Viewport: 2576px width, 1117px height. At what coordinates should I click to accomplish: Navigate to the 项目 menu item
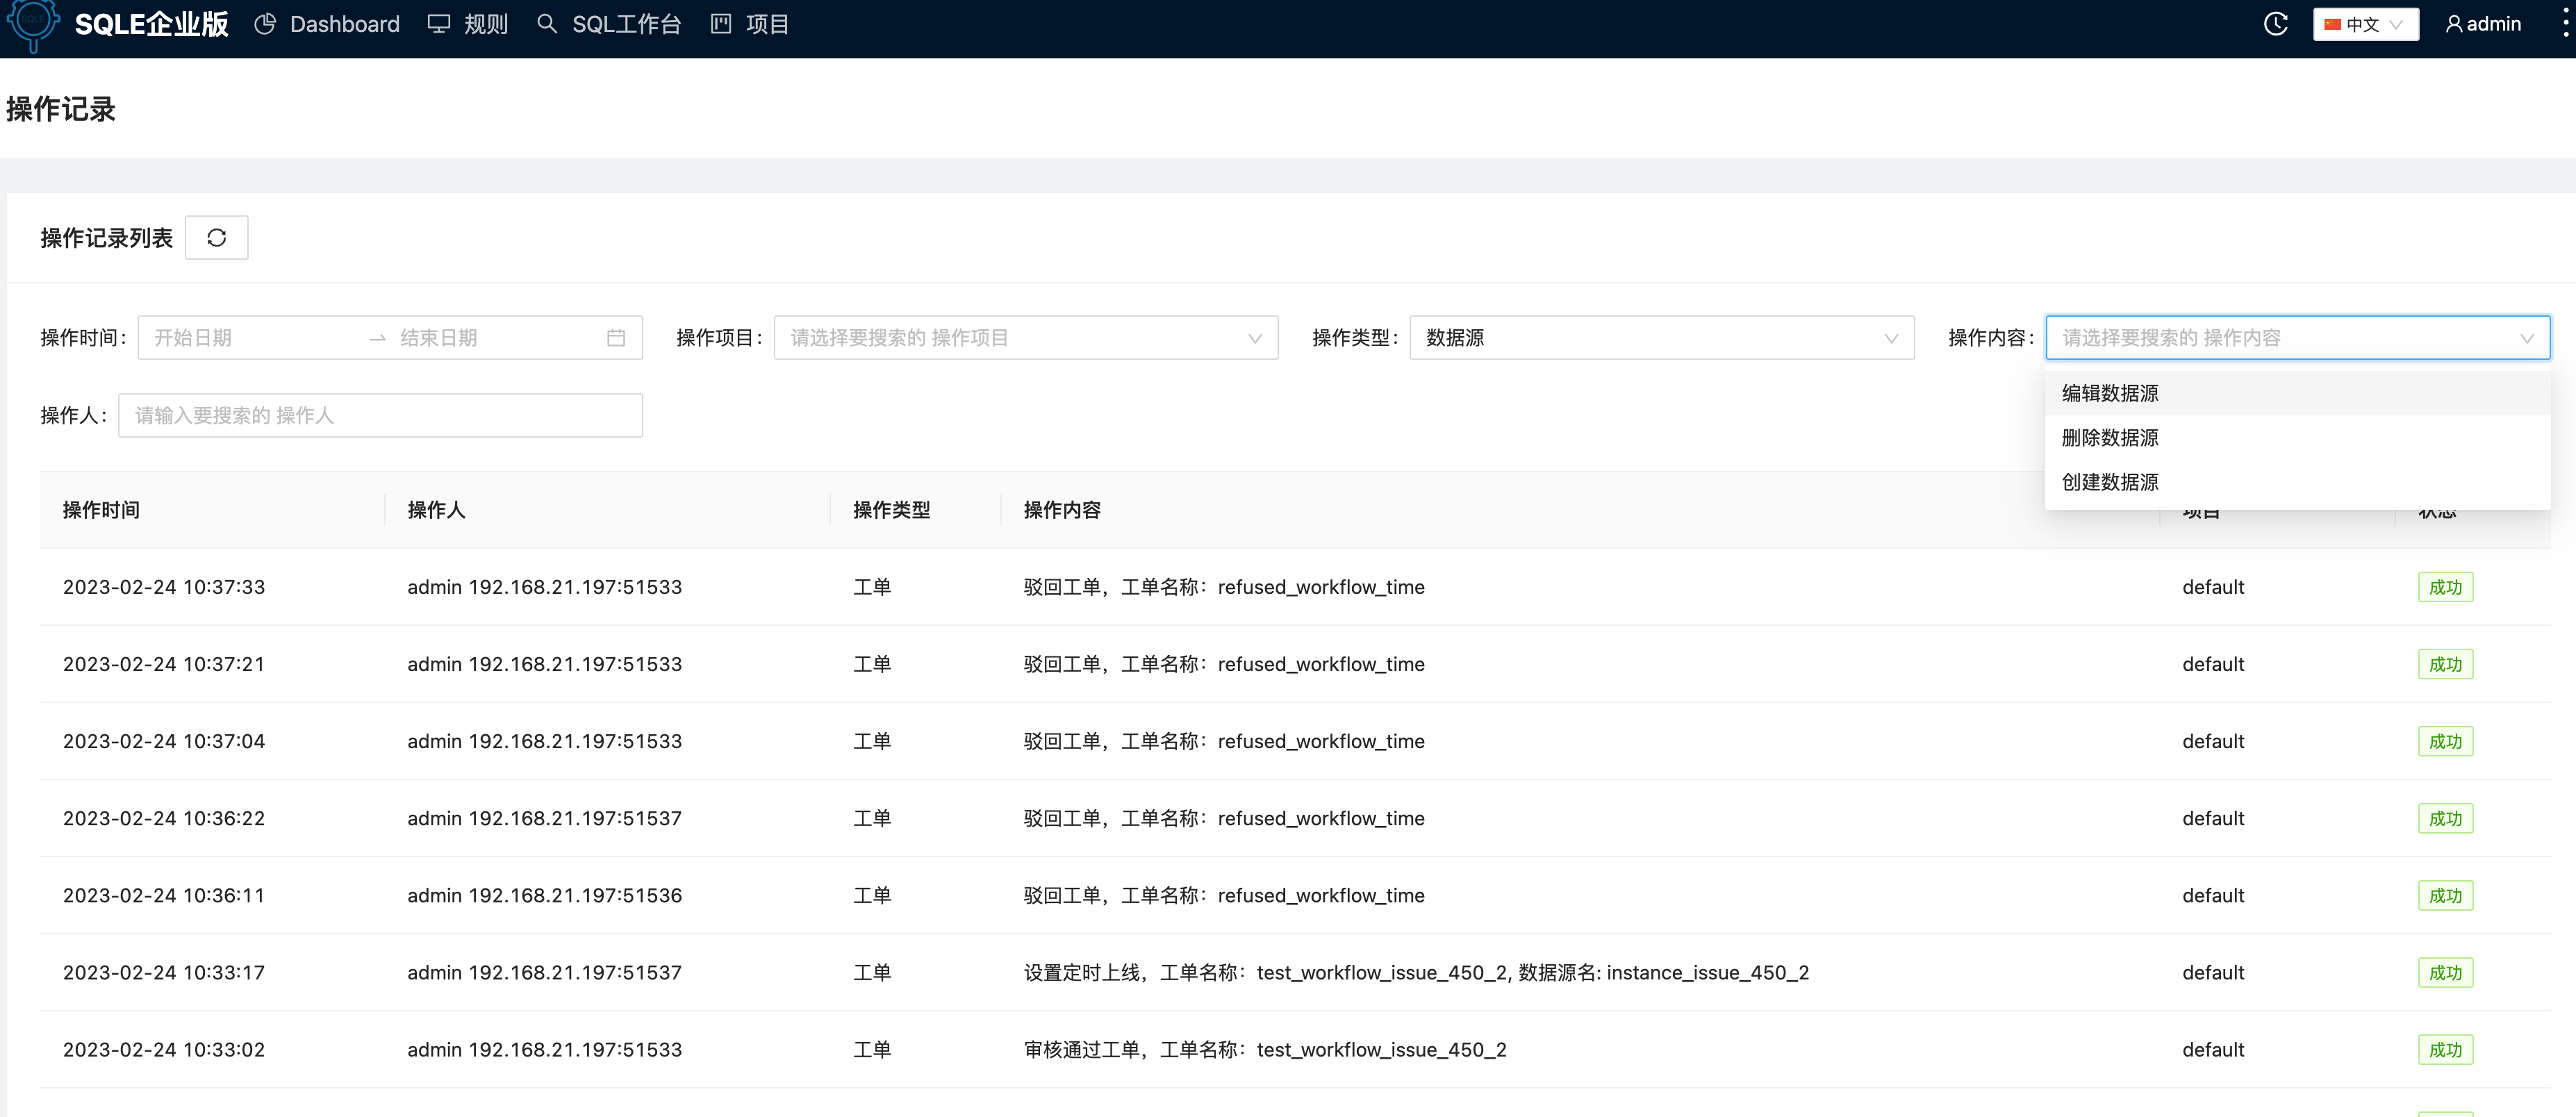767,23
